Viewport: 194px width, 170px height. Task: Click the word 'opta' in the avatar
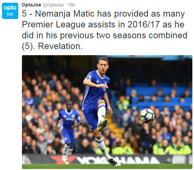[x=10, y=8]
